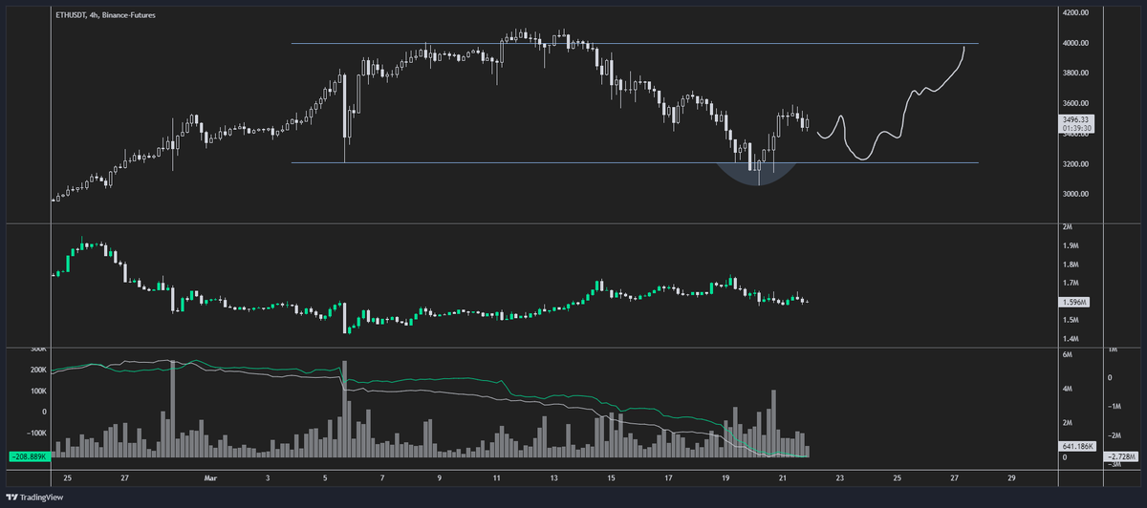Click the -2M axis label
The height and width of the screenshot is (508, 1147).
(x=1115, y=435)
